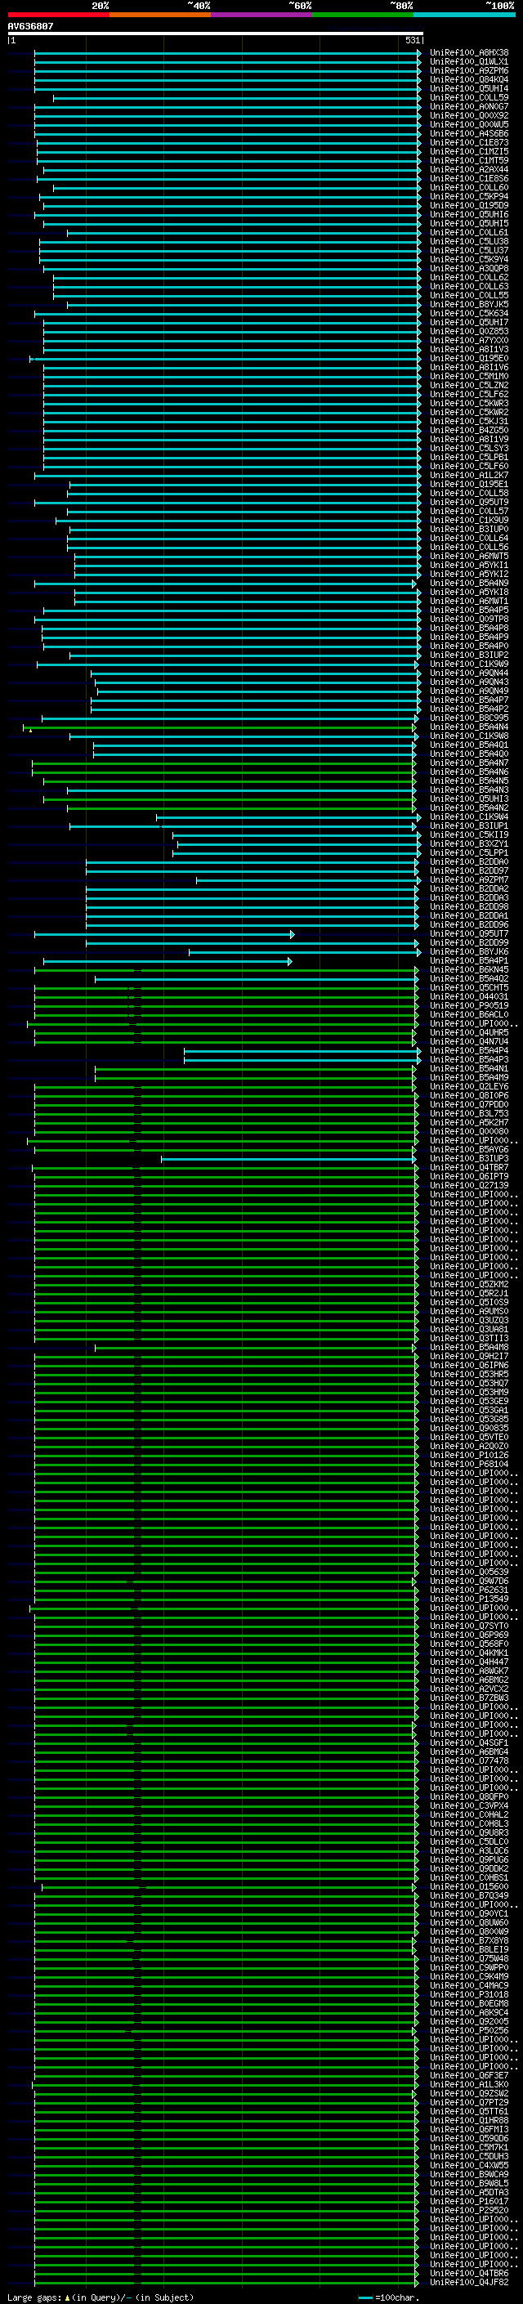Click the purple ~60% identity legend segment
523x2304 pixels.
coord(262,15)
